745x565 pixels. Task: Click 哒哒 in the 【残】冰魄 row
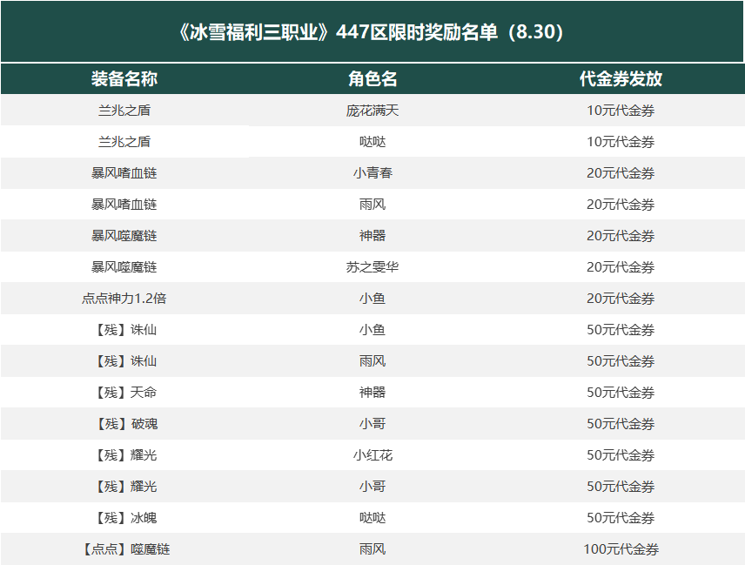click(372, 518)
